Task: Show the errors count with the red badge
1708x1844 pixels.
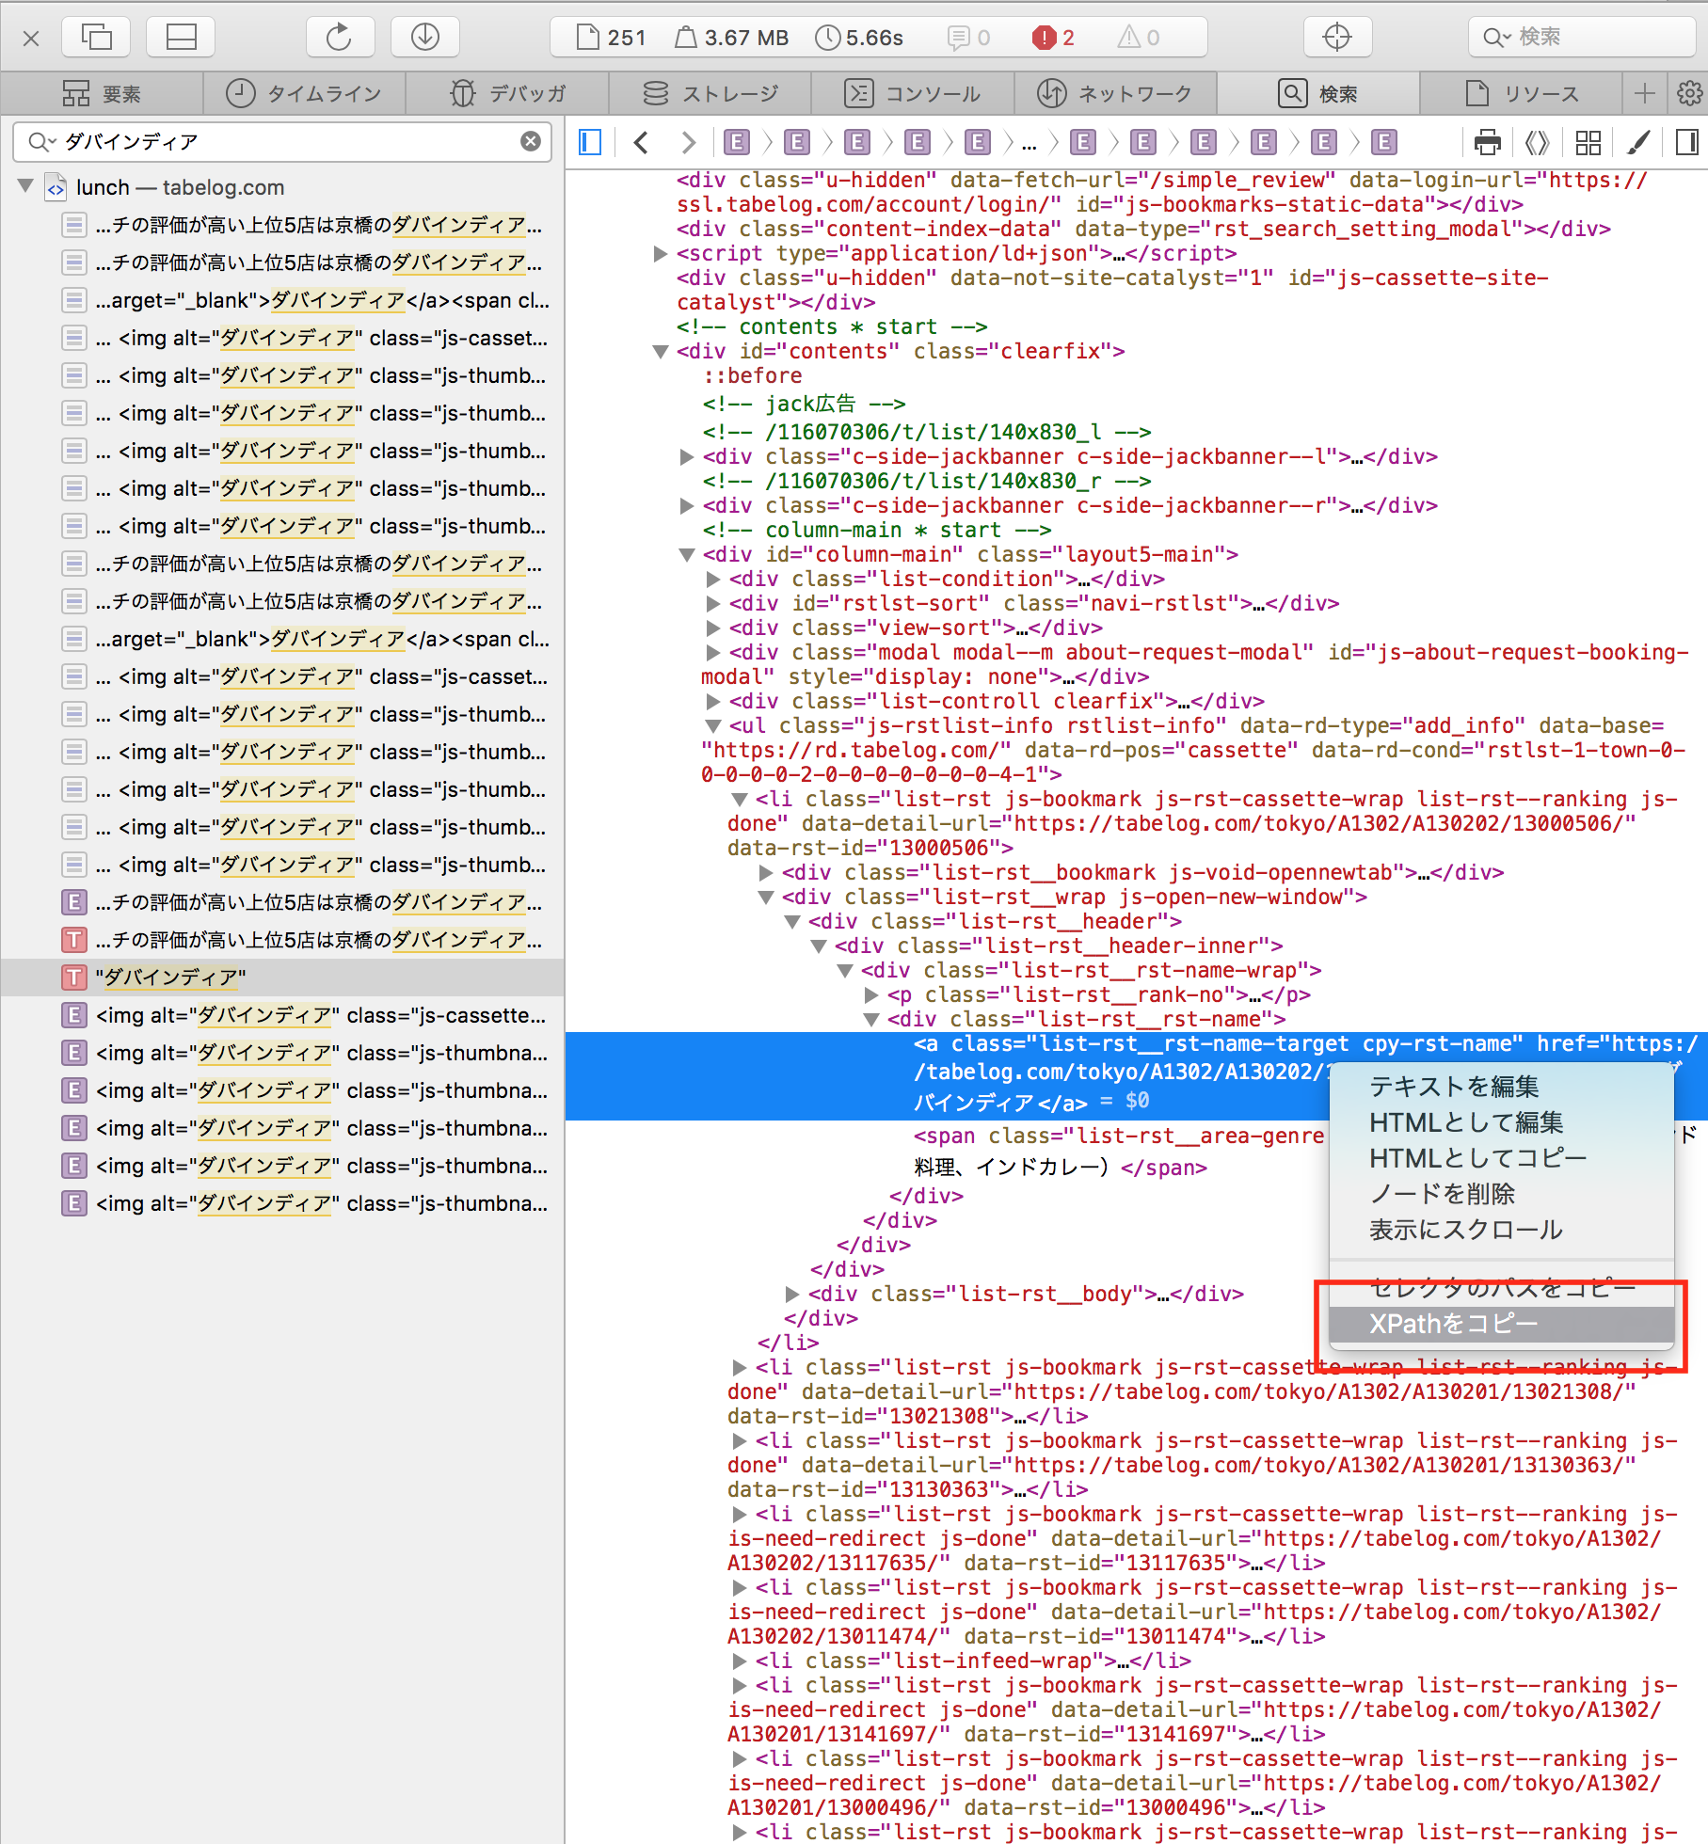Action: tap(1054, 38)
